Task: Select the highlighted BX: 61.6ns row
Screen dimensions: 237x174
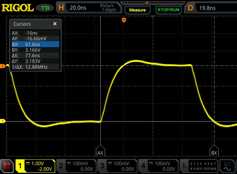Action: (35, 44)
